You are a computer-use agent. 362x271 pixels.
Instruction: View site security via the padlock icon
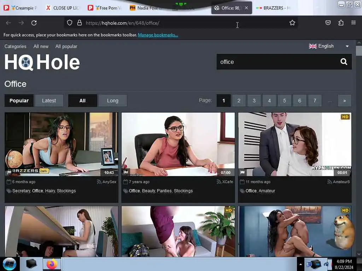click(x=80, y=23)
